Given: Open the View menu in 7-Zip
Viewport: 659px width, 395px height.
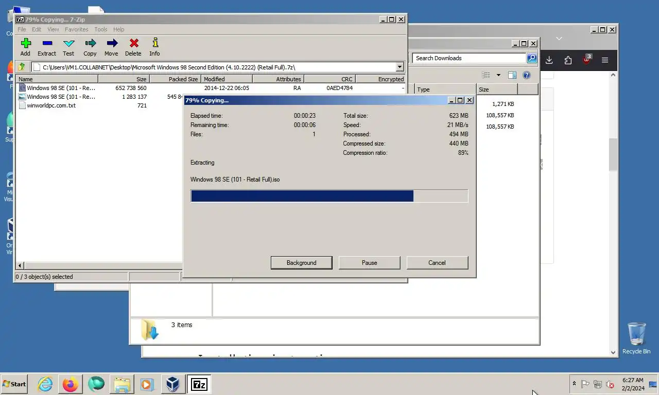Looking at the screenshot, I should click(x=53, y=29).
